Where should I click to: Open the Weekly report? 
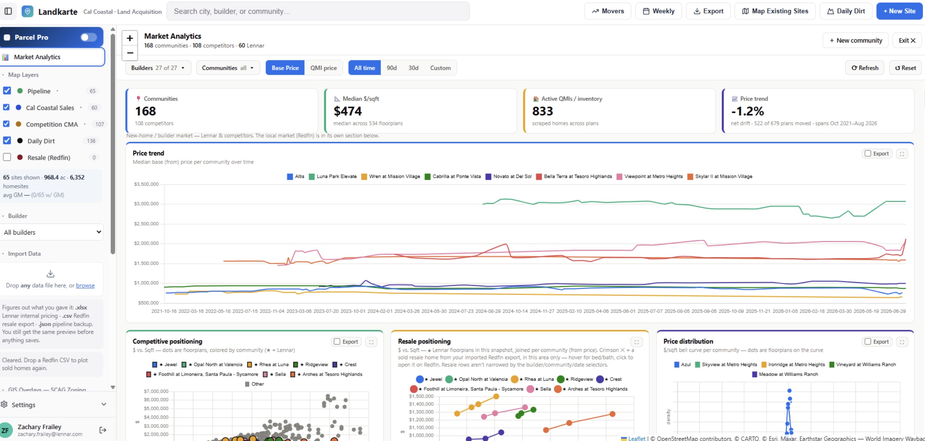(x=659, y=11)
